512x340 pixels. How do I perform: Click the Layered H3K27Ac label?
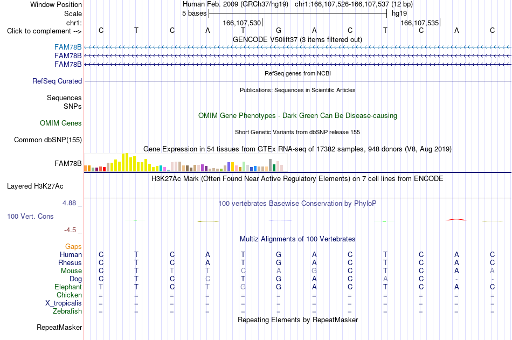point(35,186)
